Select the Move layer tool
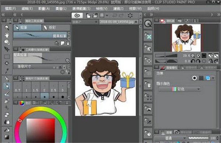221x143 pixels. coord(7,49)
